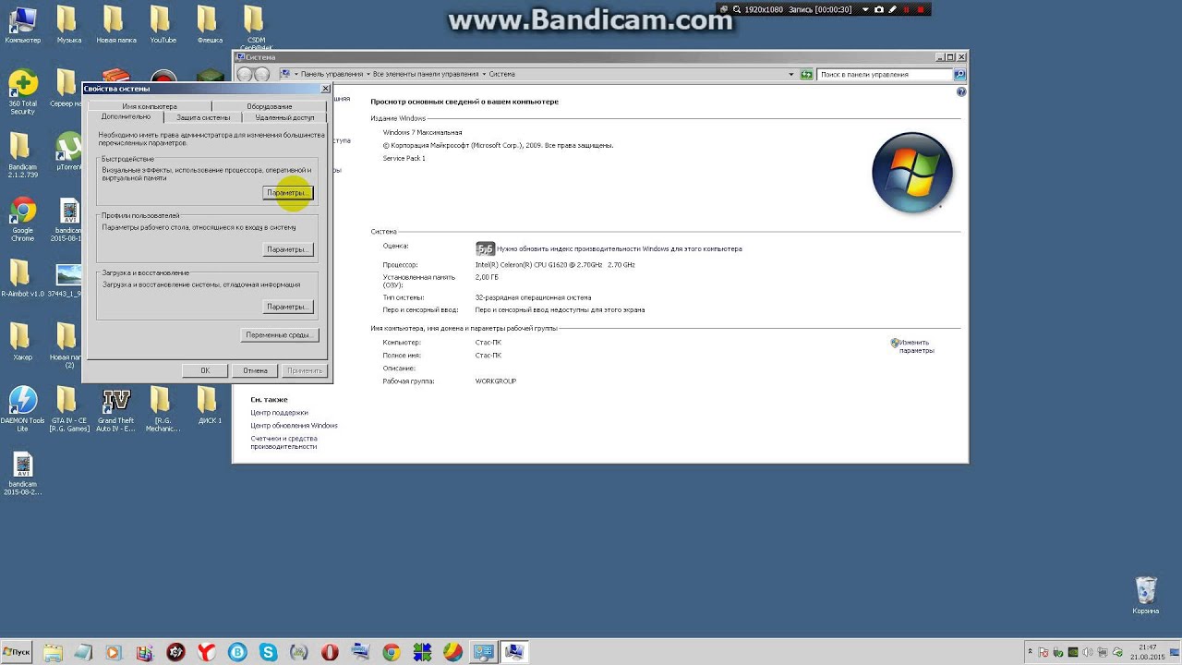Click the back navigation arrow in Система

tap(245, 75)
